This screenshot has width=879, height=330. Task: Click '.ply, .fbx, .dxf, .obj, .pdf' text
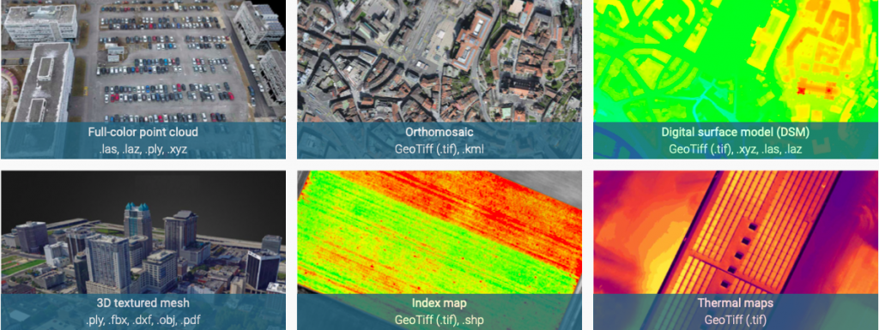tap(143, 321)
